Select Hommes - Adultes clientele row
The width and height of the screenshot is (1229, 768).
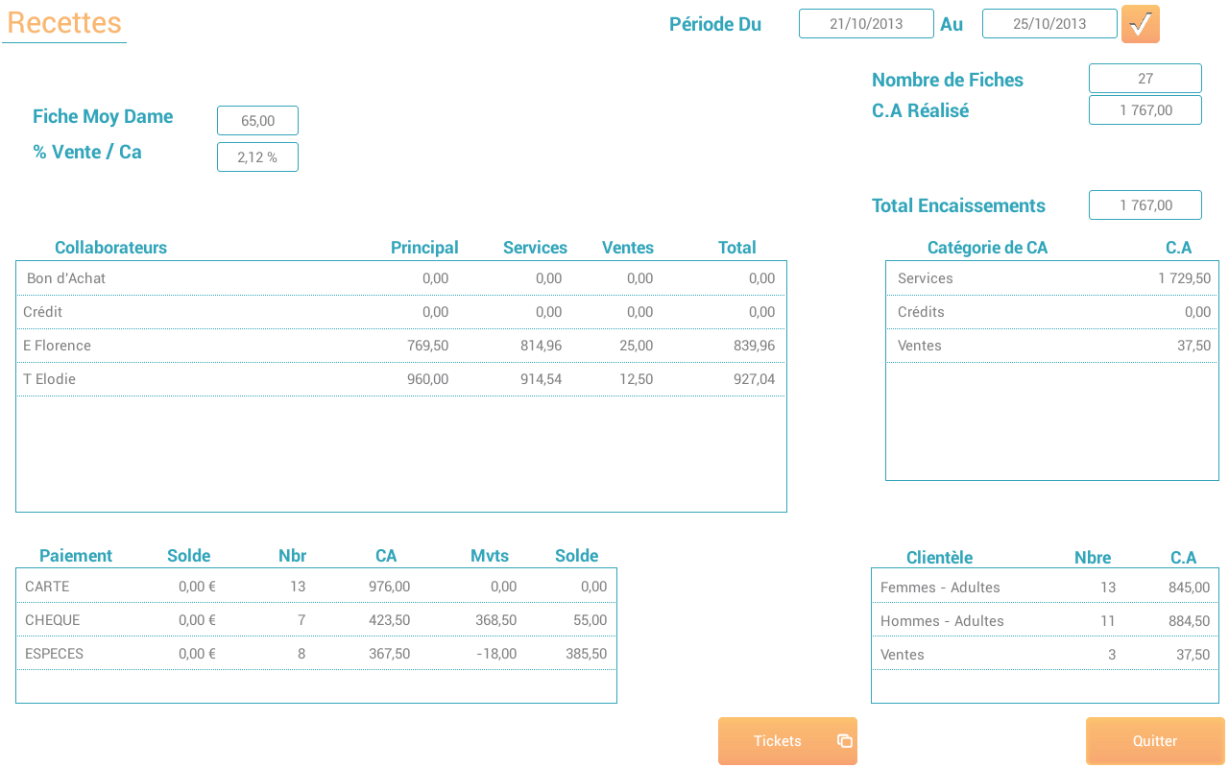point(1045,621)
